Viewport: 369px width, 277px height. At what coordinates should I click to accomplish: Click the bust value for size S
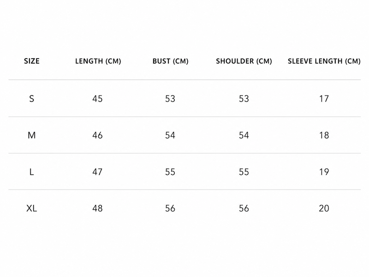tap(170, 99)
